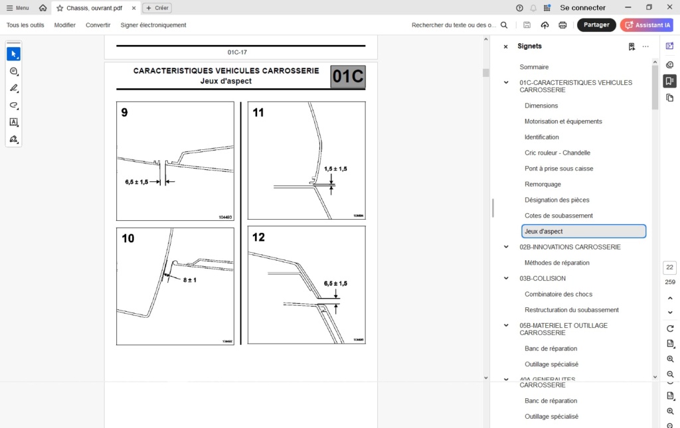This screenshot has width=680, height=428.
Task: Collapse the 05B-MATERIEL ET OUTILLAGE CARROSSERIE section
Action: 506,325
